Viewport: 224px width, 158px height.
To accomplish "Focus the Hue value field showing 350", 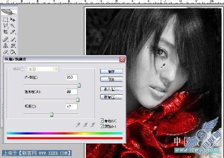I will coord(72,77).
